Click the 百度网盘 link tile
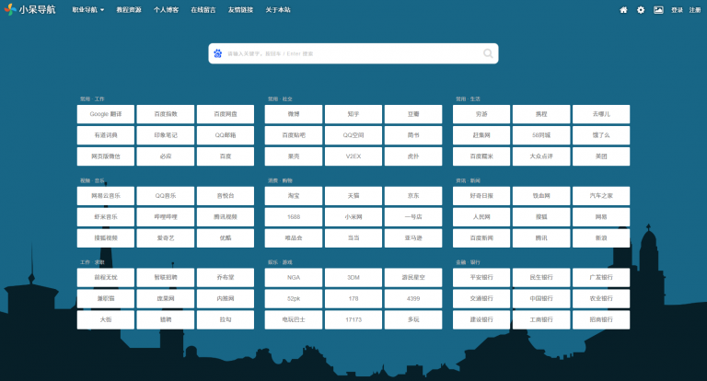Screen dimensions: 707x381 tap(226, 114)
